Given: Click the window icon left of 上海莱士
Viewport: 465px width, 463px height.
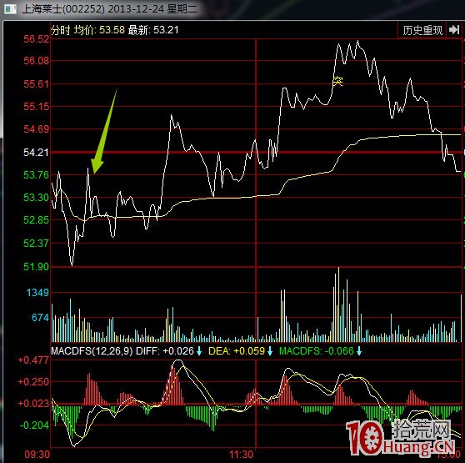Looking at the screenshot, I should (10, 9).
